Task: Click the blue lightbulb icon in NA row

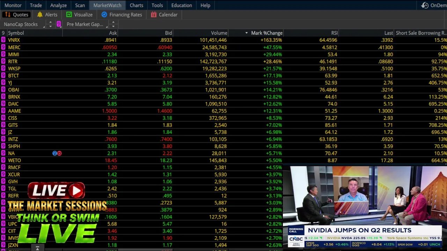Action: (x=55, y=153)
